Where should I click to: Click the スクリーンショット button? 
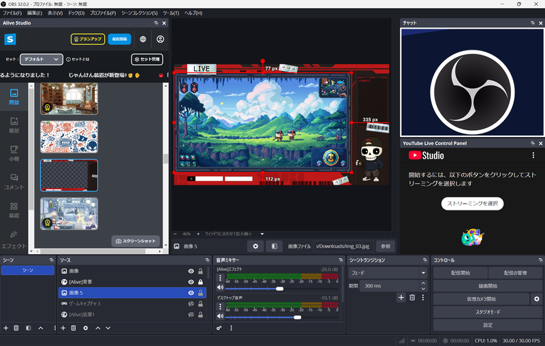click(x=136, y=241)
